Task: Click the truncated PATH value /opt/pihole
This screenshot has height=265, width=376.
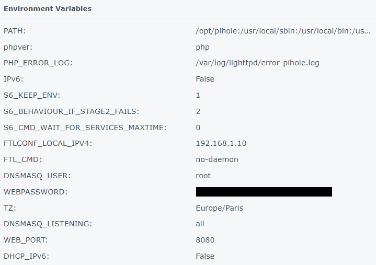Action: pos(283,31)
